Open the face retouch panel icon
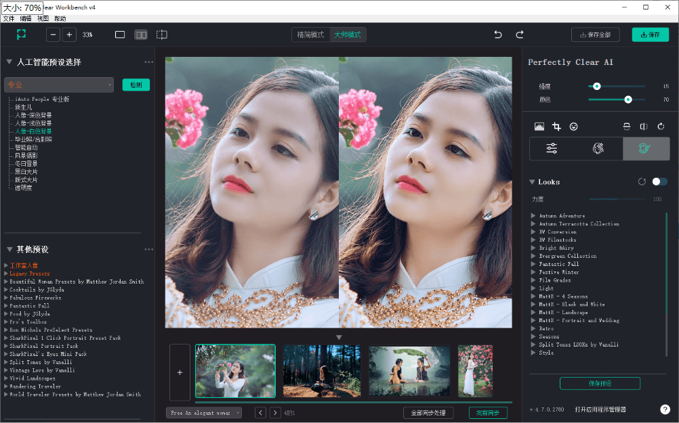This screenshot has height=423, width=679. (x=598, y=149)
